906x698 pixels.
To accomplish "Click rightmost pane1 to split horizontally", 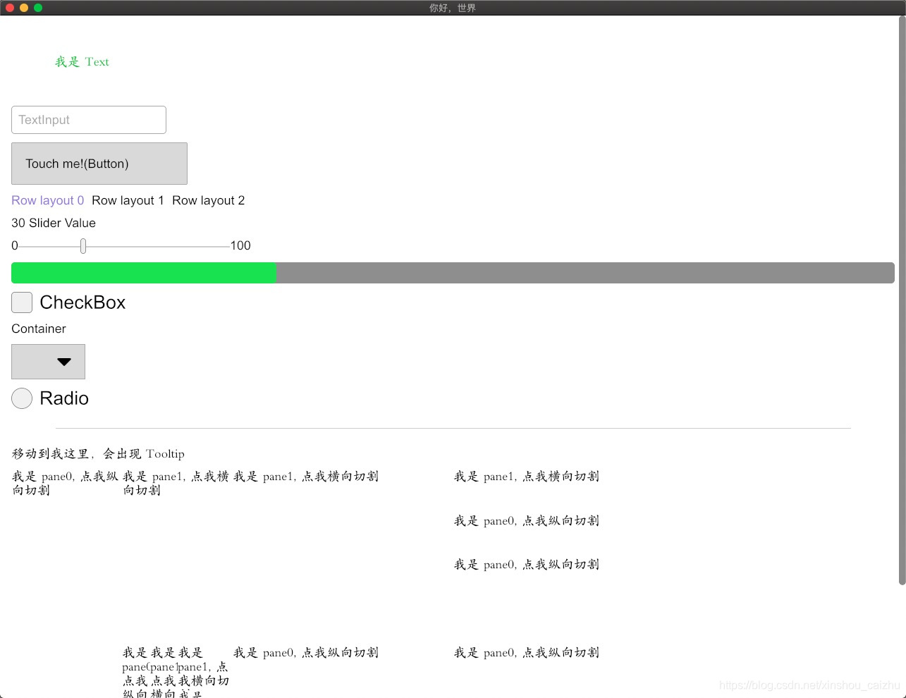I will [x=526, y=476].
